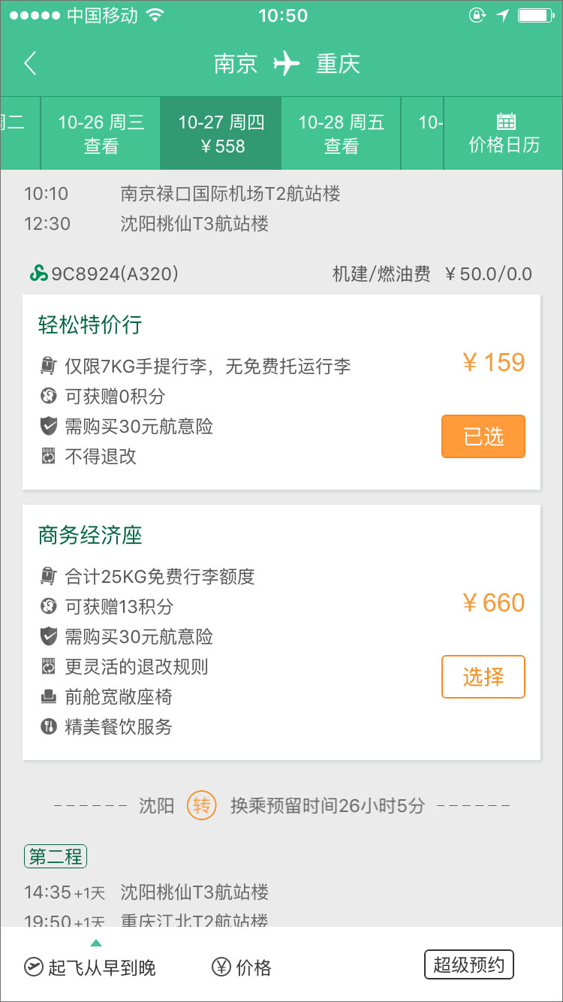Image resolution: width=563 pixels, height=1002 pixels.
Task: Select the 10-26 周三 date tab
Action: coord(101,134)
